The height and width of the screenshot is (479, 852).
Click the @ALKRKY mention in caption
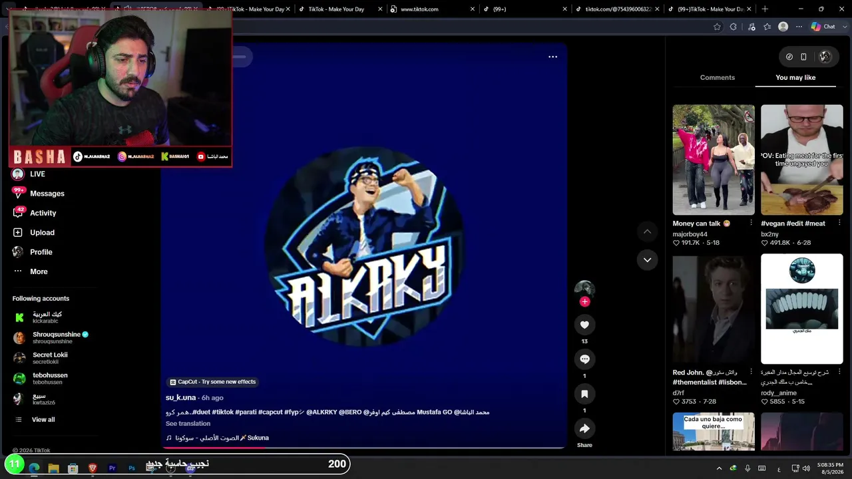(322, 412)
